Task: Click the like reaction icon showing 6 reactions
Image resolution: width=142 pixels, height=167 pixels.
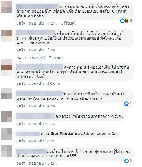Action: pyautogui.click(x=122, y=21)
